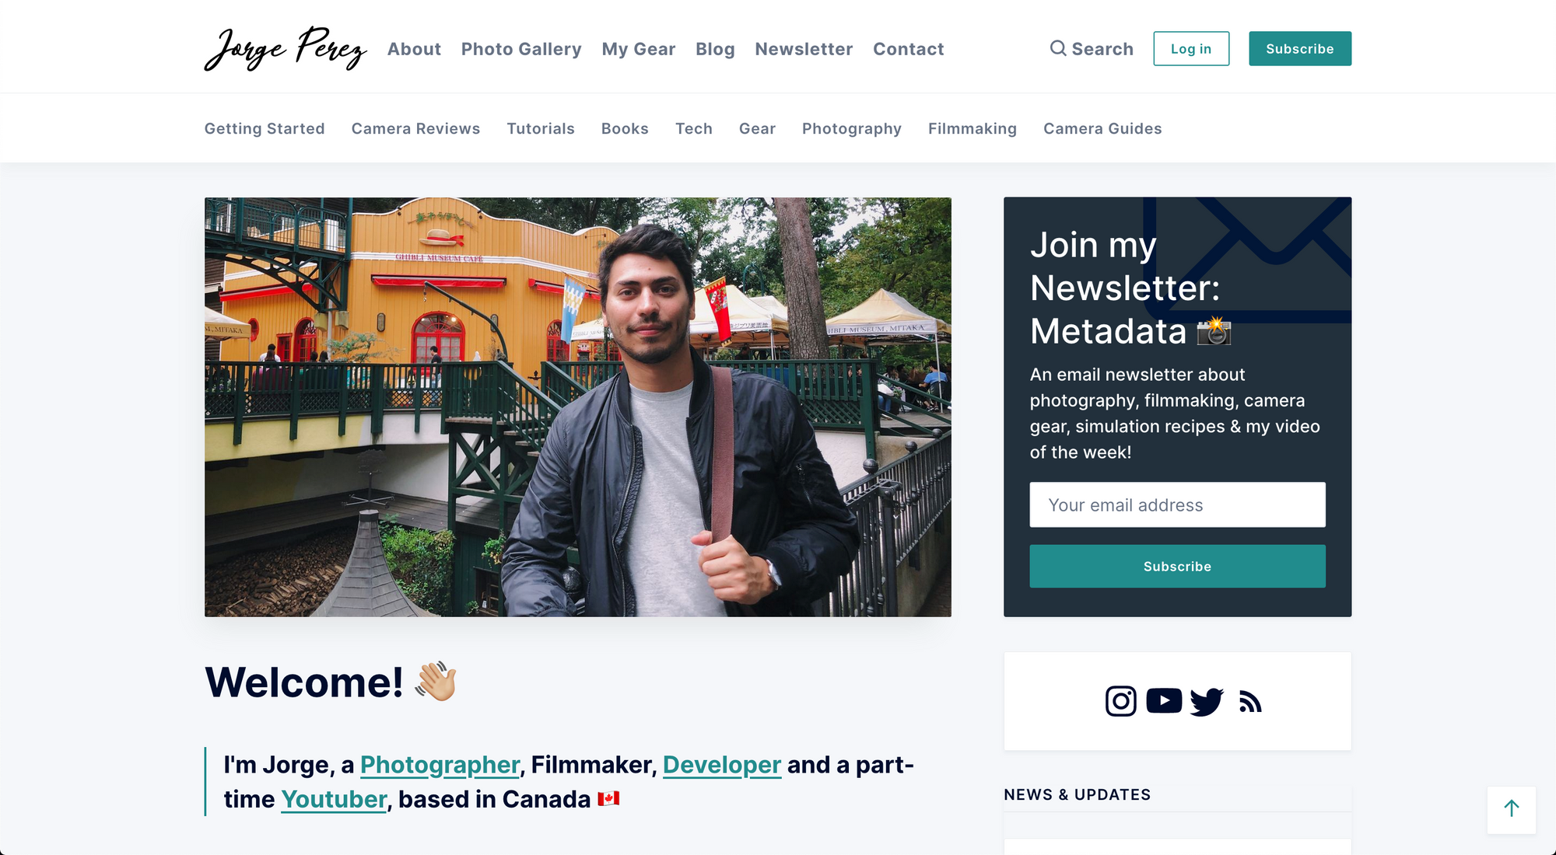Click the hero photo of Jorge
This screenshot has height=855, width=1556.
pos(577,407)
